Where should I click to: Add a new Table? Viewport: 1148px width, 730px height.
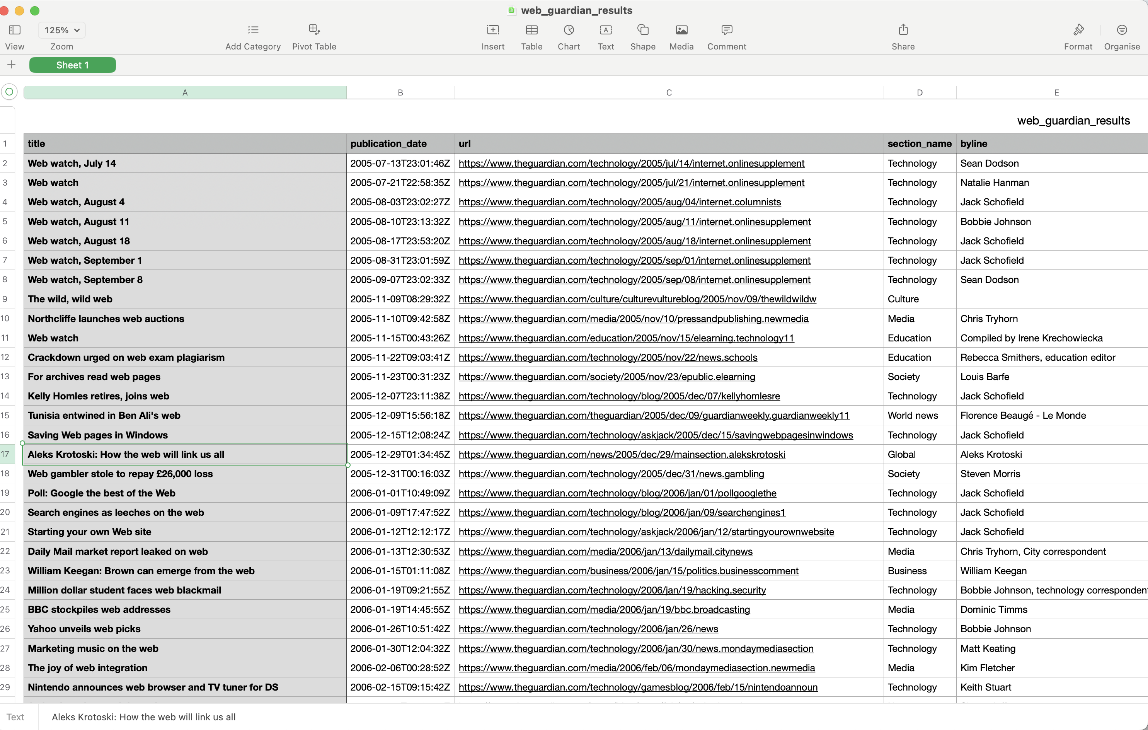point(531,30)
